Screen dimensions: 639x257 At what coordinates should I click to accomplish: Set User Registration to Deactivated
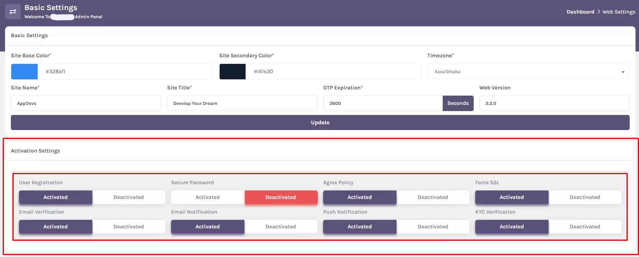tap(128, 197)
